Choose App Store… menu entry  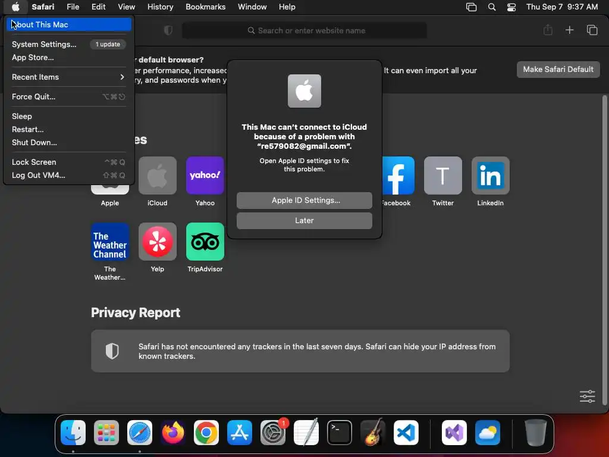pyautogui.click(x=69, y=57)
